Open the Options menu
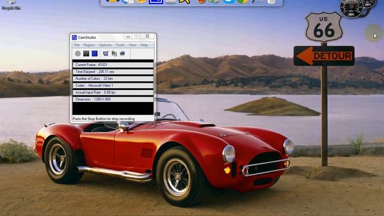The width and height of the screenshot is (384, 216). point(106,45)
